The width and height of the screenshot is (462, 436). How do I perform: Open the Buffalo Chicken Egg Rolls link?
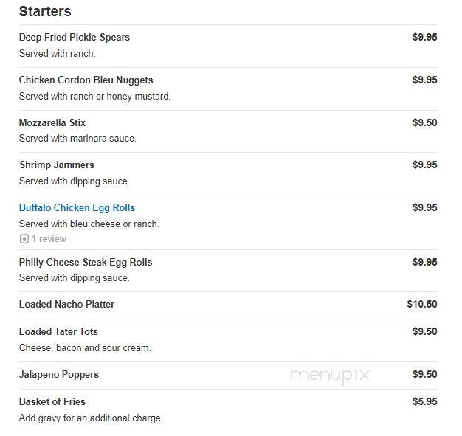tap(77, 208)
